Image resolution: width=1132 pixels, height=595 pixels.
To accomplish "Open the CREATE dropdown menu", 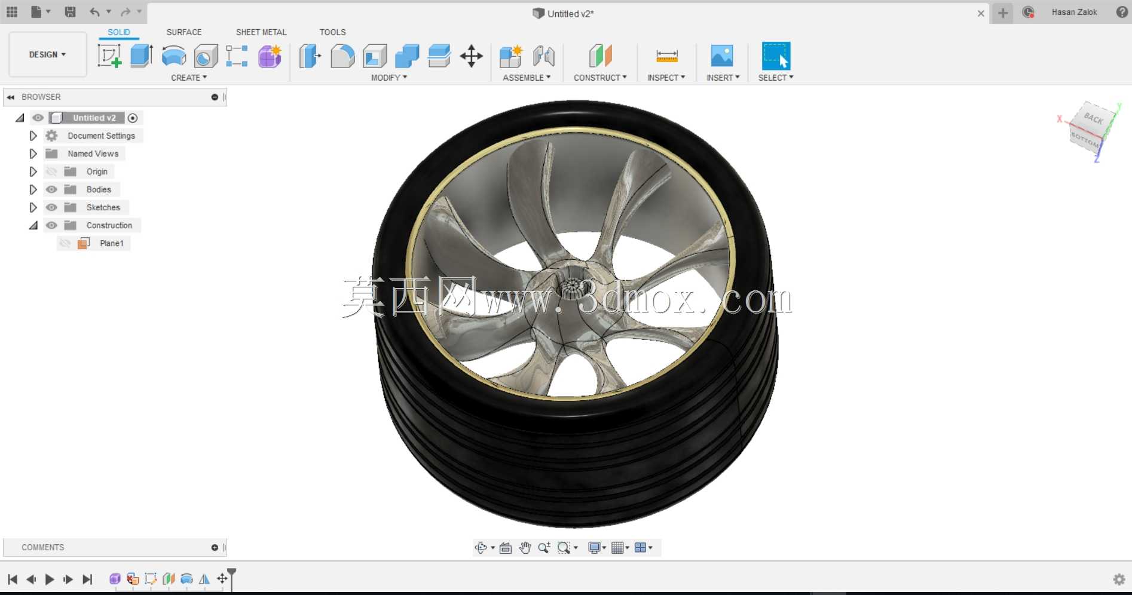I will pyautogui.click(x=189, y=78).
